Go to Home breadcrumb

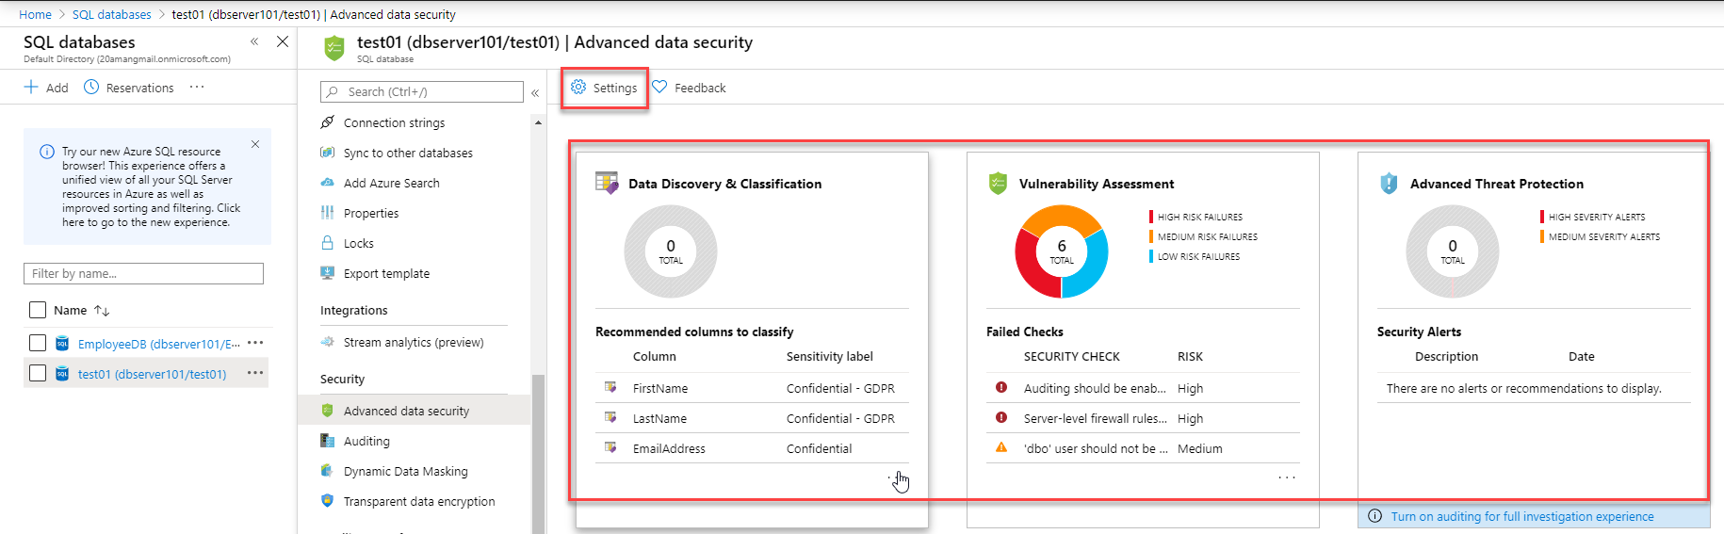pyautogui.click(x=35, y=14)
